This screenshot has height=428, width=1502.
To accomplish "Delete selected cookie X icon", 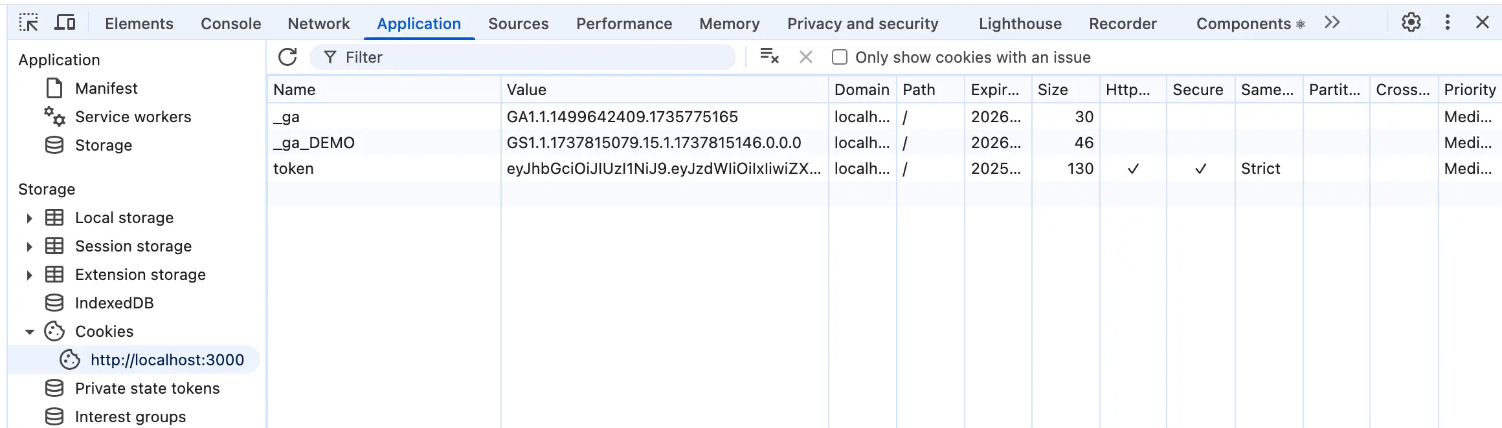I will pos(806,57).
